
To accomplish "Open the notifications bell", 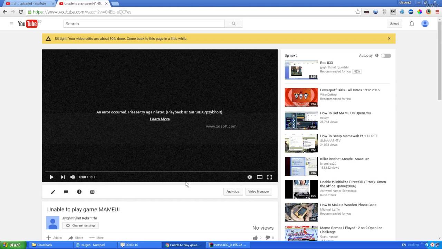I will coord(412,24).
